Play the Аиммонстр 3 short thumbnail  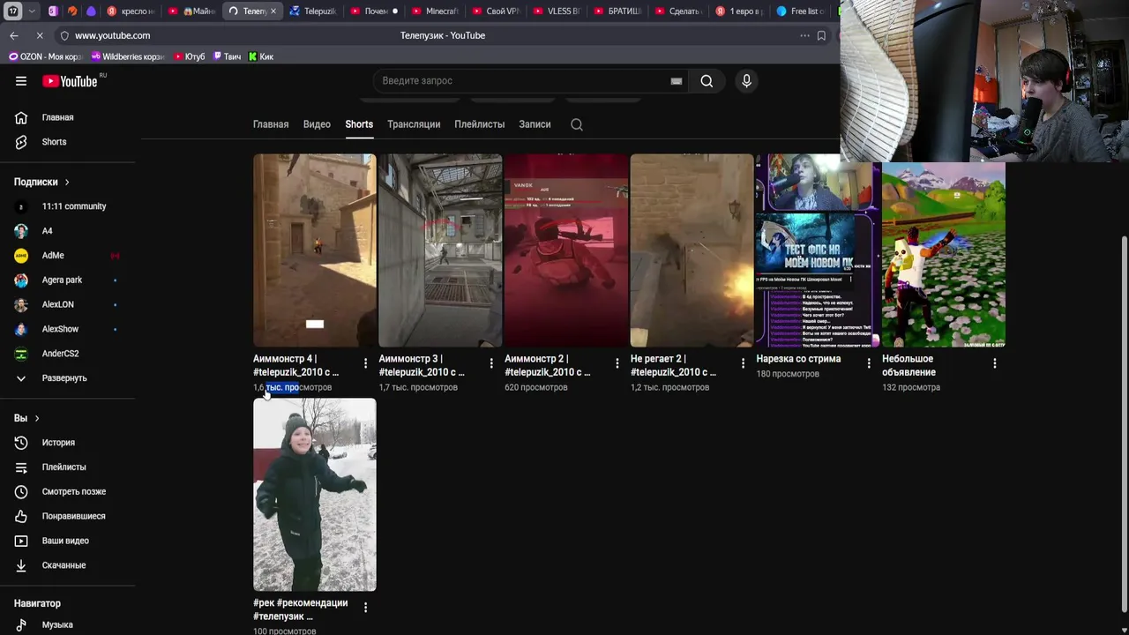pos(440,250)
